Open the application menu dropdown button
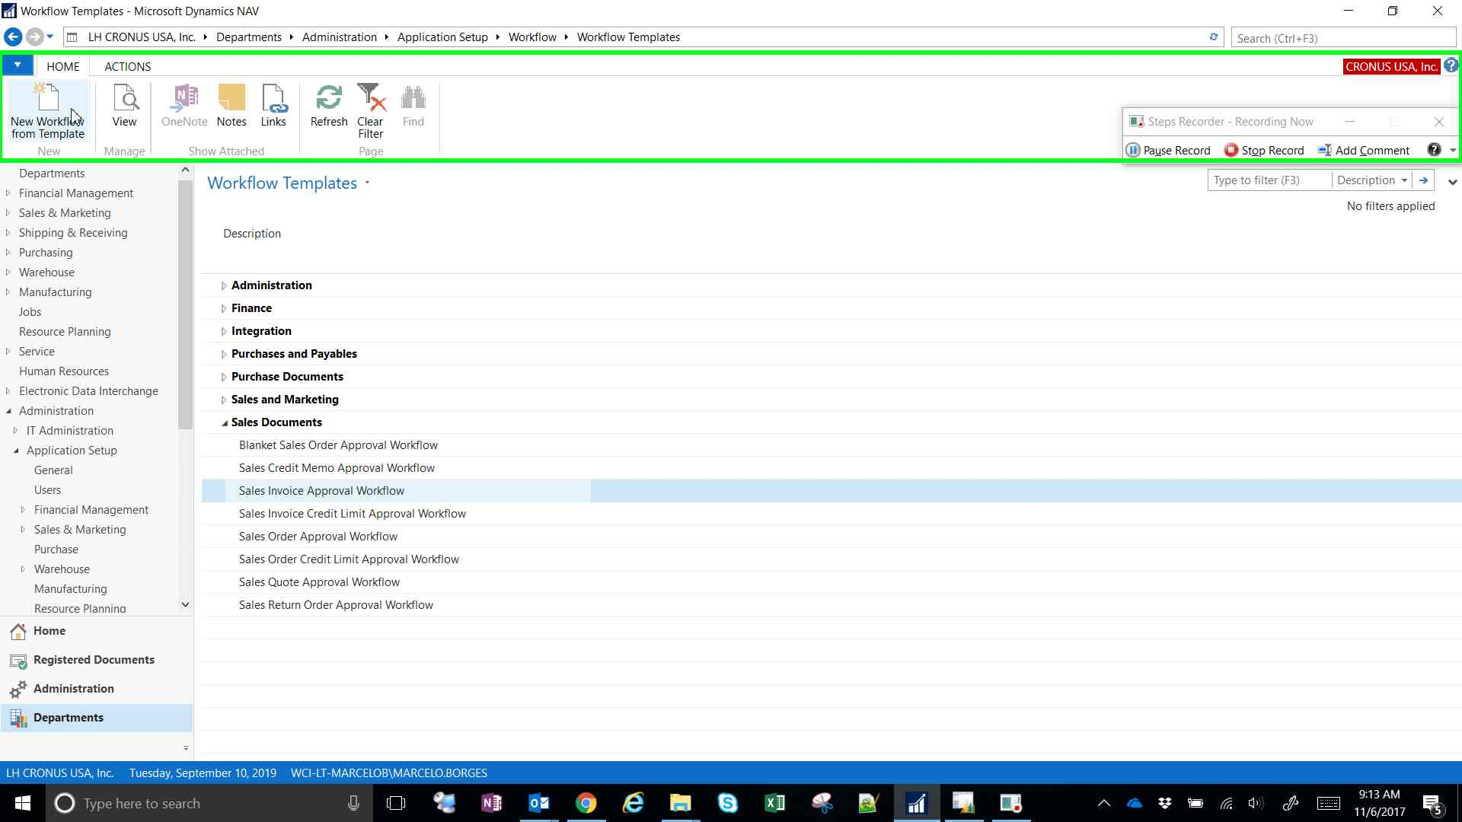Viewport: 1462px width, 822px height. point(17,65)
